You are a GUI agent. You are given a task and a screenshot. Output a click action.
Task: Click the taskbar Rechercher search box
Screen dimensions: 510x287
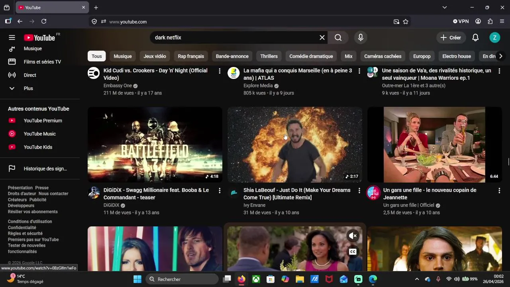click(182, 279)
